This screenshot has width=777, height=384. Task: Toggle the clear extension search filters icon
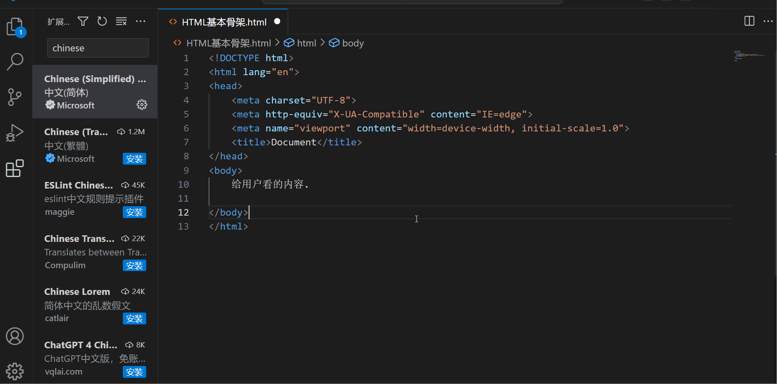point(121,21)
